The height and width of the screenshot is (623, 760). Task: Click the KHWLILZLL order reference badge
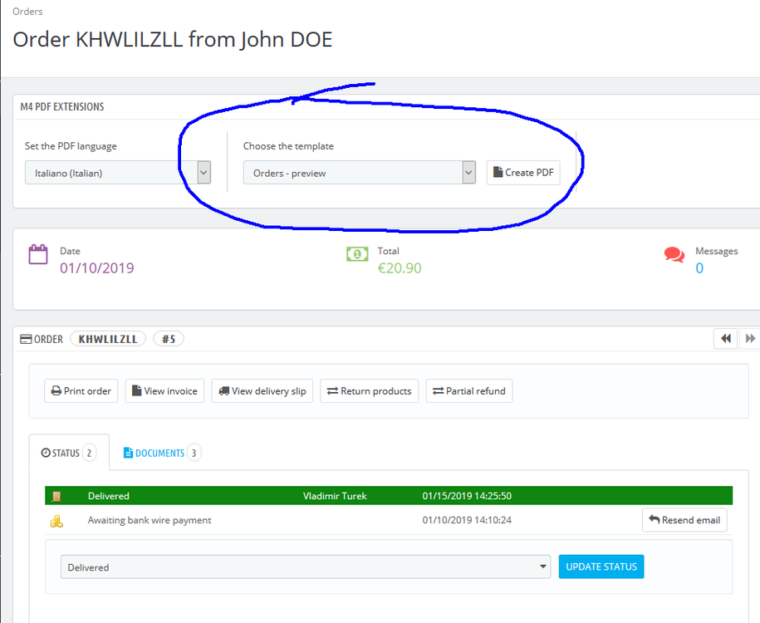click(108, 339)
